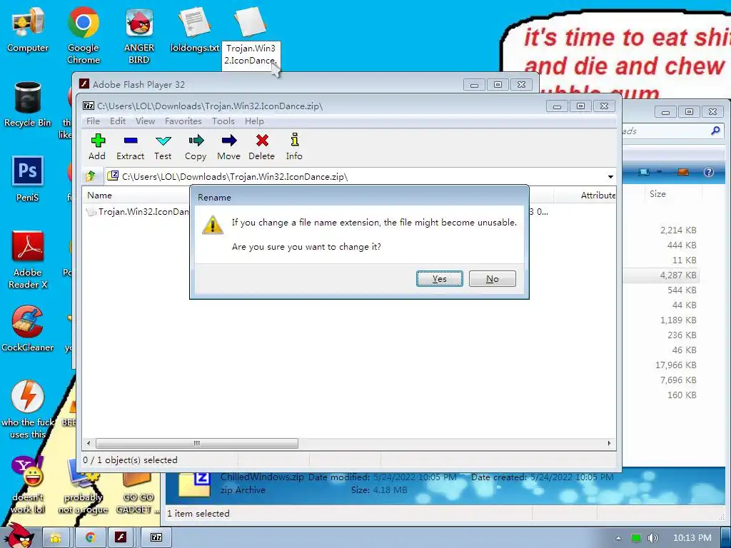Toggle the Explorer preview pane icon
731x548 pixels.
683,172
